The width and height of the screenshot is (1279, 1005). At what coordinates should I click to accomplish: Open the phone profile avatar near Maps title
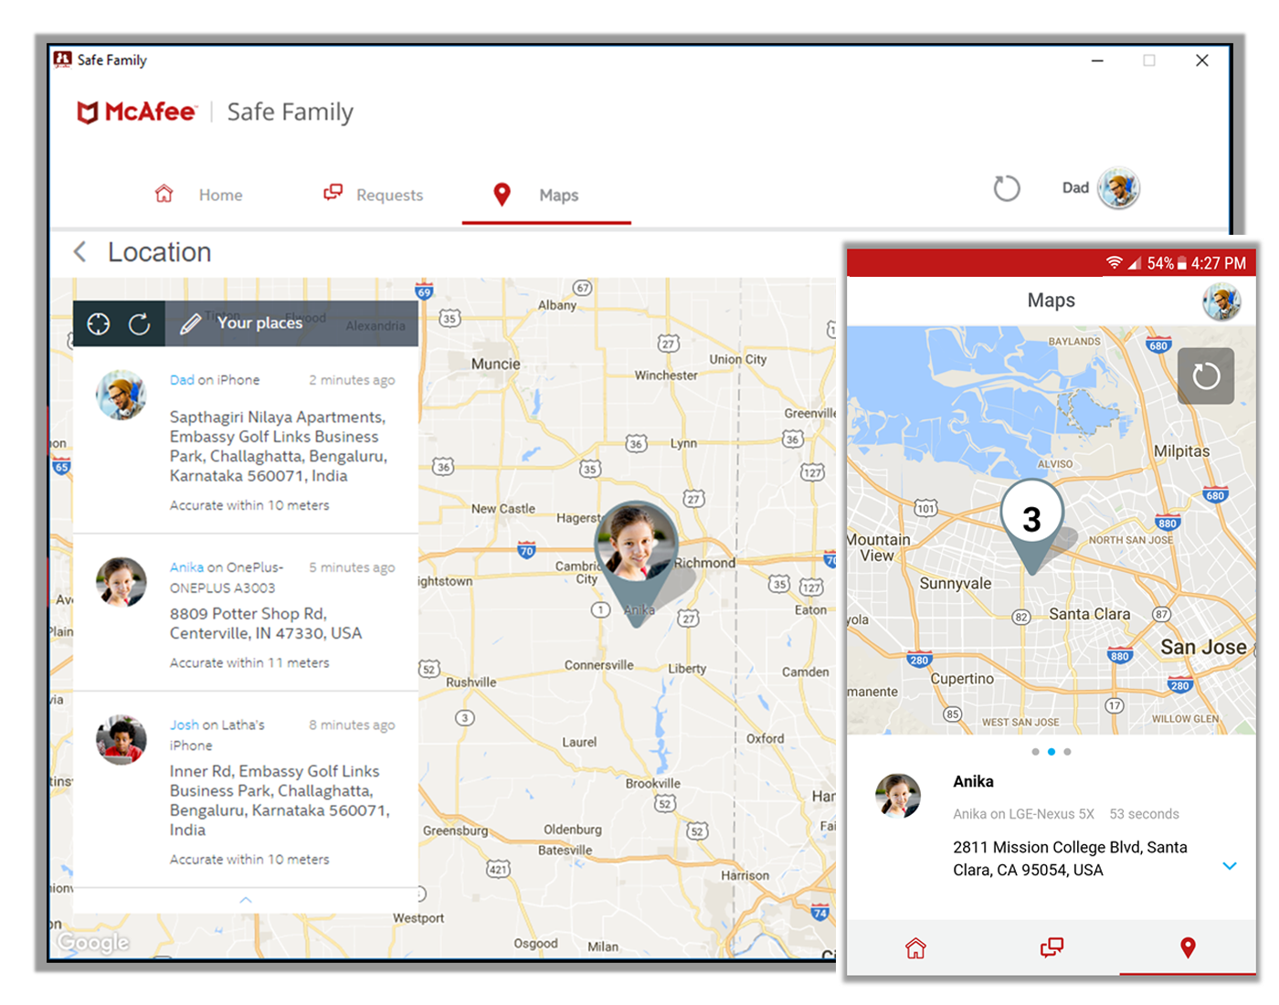(x=1221, y=301)
